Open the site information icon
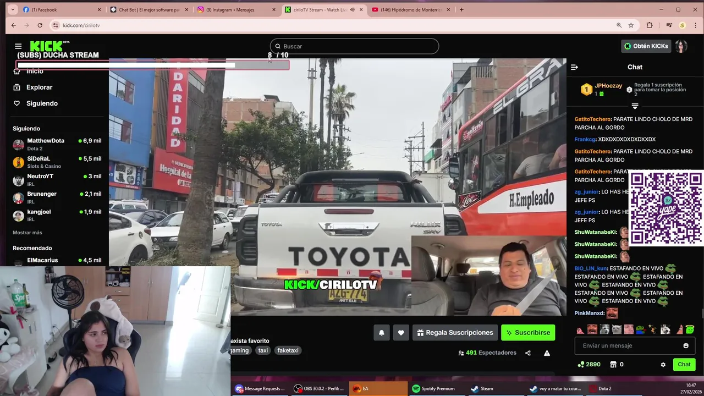Viewport: 704px width, 396px height. (56, 25)
